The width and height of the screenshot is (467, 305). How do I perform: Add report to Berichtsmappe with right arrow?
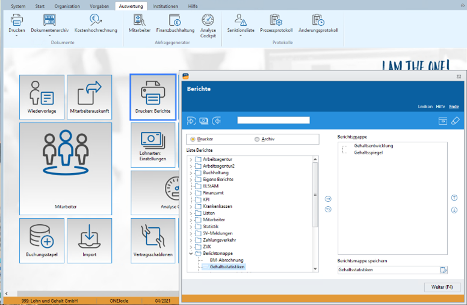tap(328, 199)
